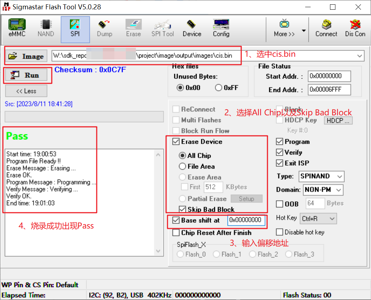371x300 pixels.
Task: Select the Partial Erase radio option
Action: [182, 199]
